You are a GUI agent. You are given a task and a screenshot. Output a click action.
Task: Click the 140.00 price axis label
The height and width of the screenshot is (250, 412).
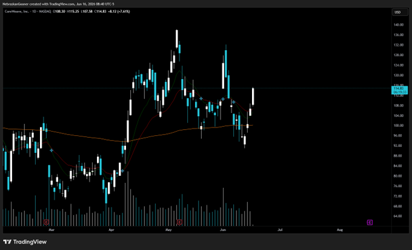pos(398,25)
